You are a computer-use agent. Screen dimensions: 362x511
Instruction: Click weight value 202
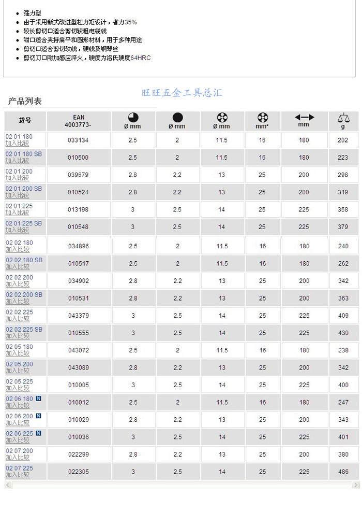[x=343, y=140]
